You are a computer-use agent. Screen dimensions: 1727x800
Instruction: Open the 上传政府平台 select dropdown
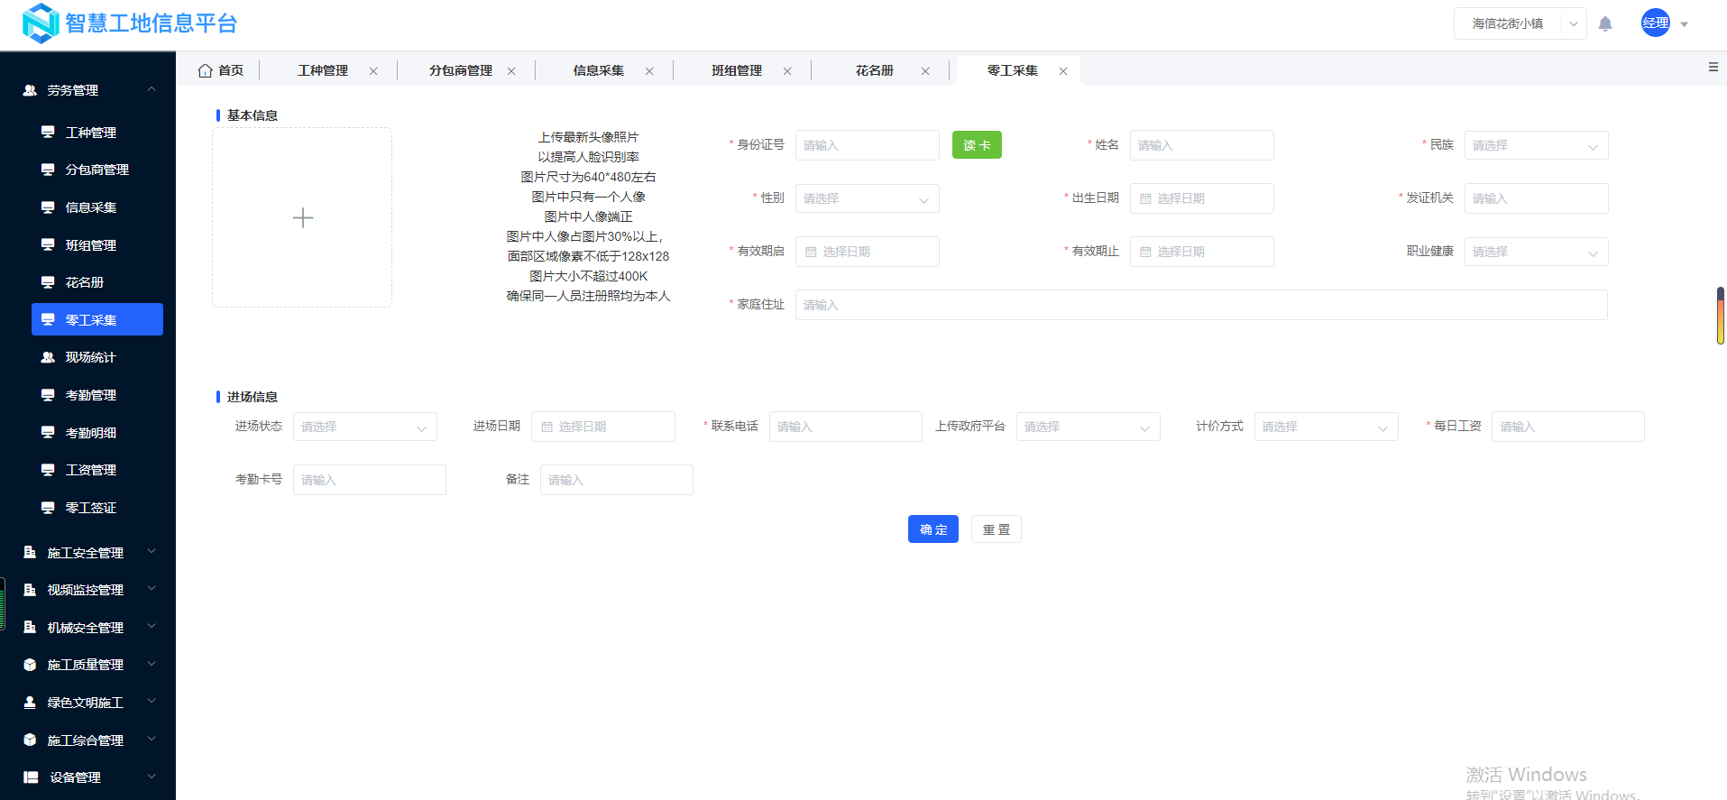[1088, 427]
